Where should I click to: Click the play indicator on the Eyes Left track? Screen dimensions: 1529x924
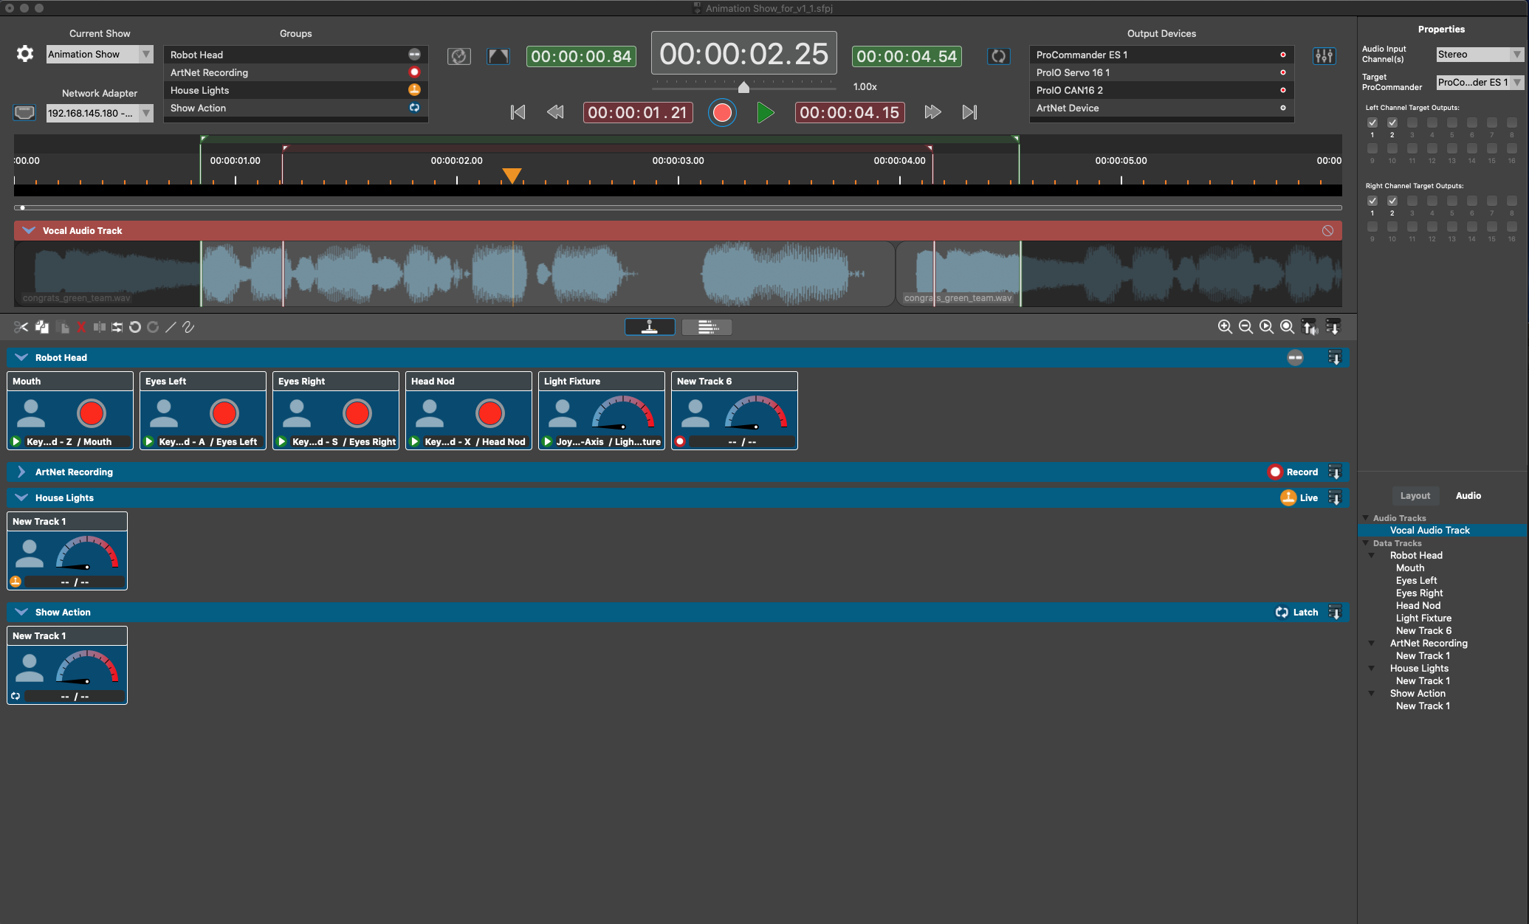[149, 442]
